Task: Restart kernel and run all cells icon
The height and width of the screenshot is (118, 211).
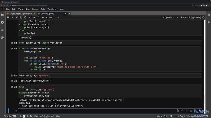Action: pos(43,17)
